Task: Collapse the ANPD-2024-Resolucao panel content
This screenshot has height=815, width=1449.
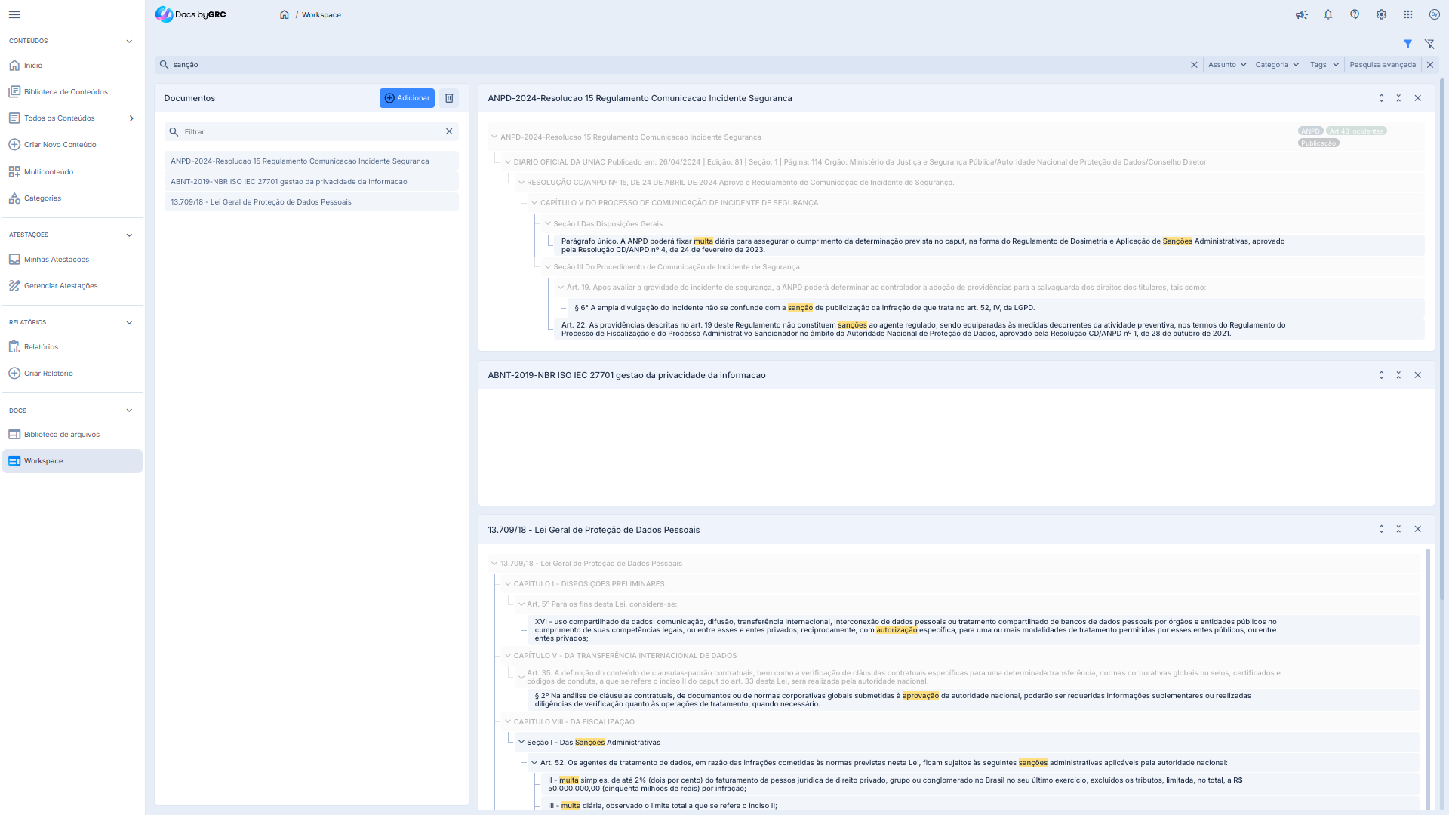Action: coord(1398,98)
